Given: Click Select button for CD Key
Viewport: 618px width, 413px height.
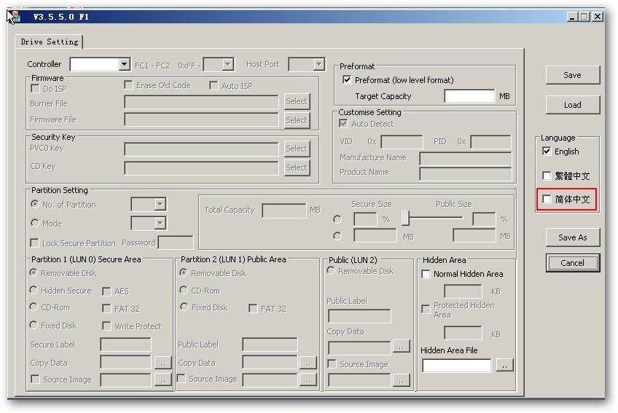Looking at the screenshot, I should tap(297, 168).
